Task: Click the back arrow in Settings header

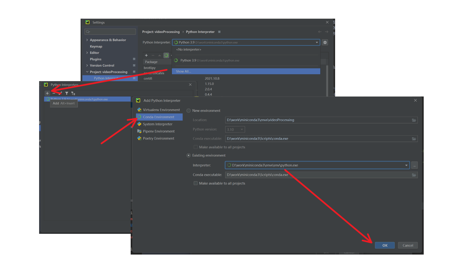Action: coord(320,32)
